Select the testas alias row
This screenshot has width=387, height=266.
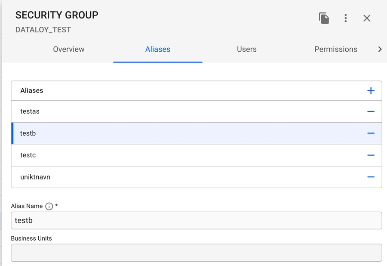172,111
